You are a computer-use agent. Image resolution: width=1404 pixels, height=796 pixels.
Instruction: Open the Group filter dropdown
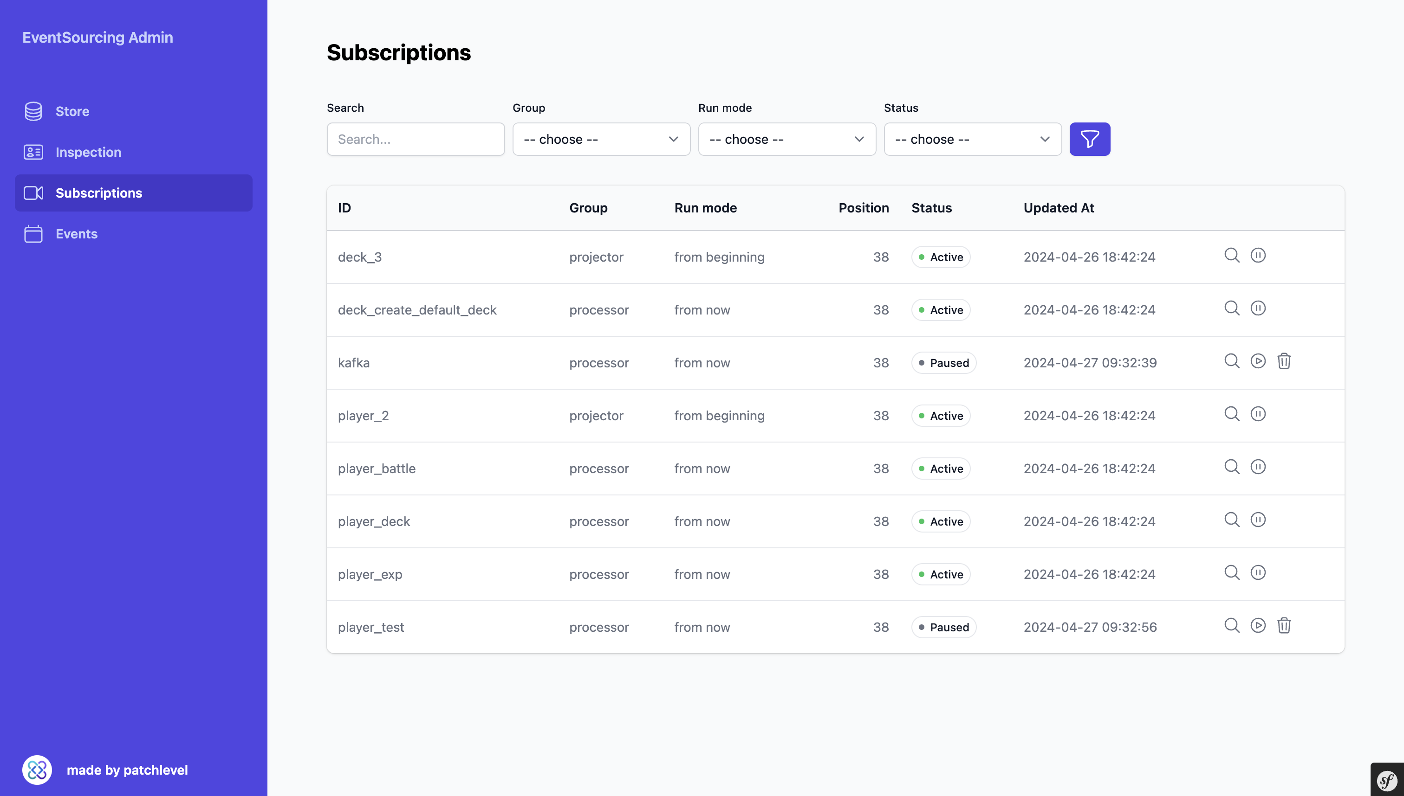601,139
